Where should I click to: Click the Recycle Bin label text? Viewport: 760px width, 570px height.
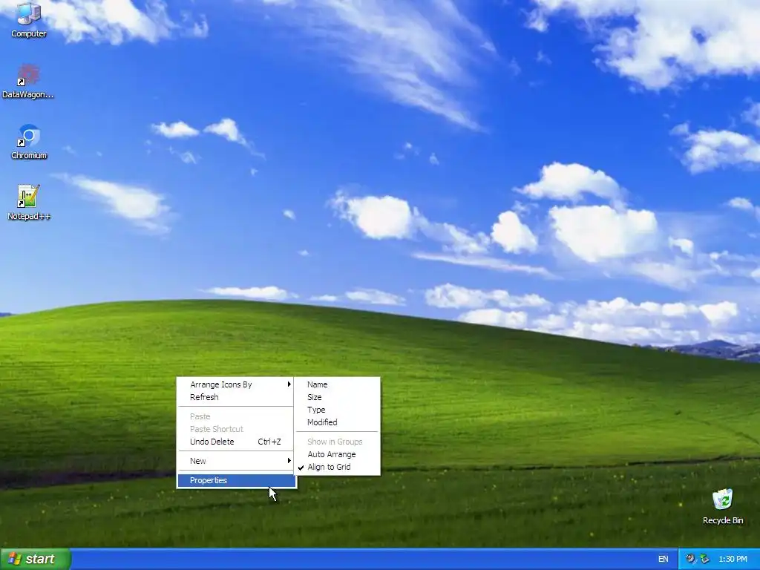(723, 520)
